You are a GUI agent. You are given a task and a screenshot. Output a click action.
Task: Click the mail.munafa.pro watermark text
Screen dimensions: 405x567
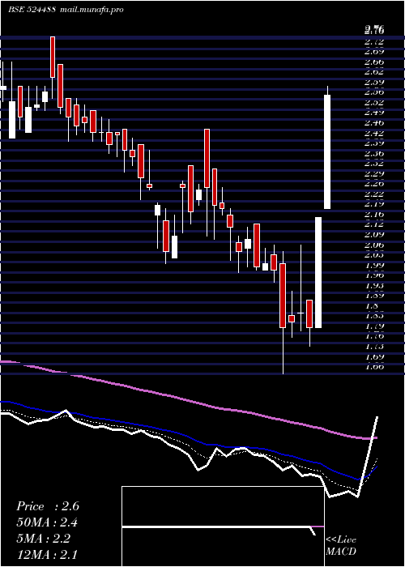91,9
